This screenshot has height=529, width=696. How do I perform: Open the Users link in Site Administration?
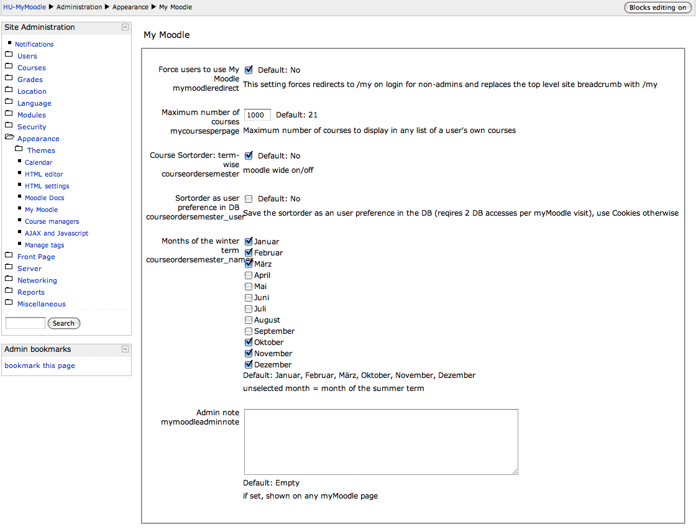tap(27, 56)
